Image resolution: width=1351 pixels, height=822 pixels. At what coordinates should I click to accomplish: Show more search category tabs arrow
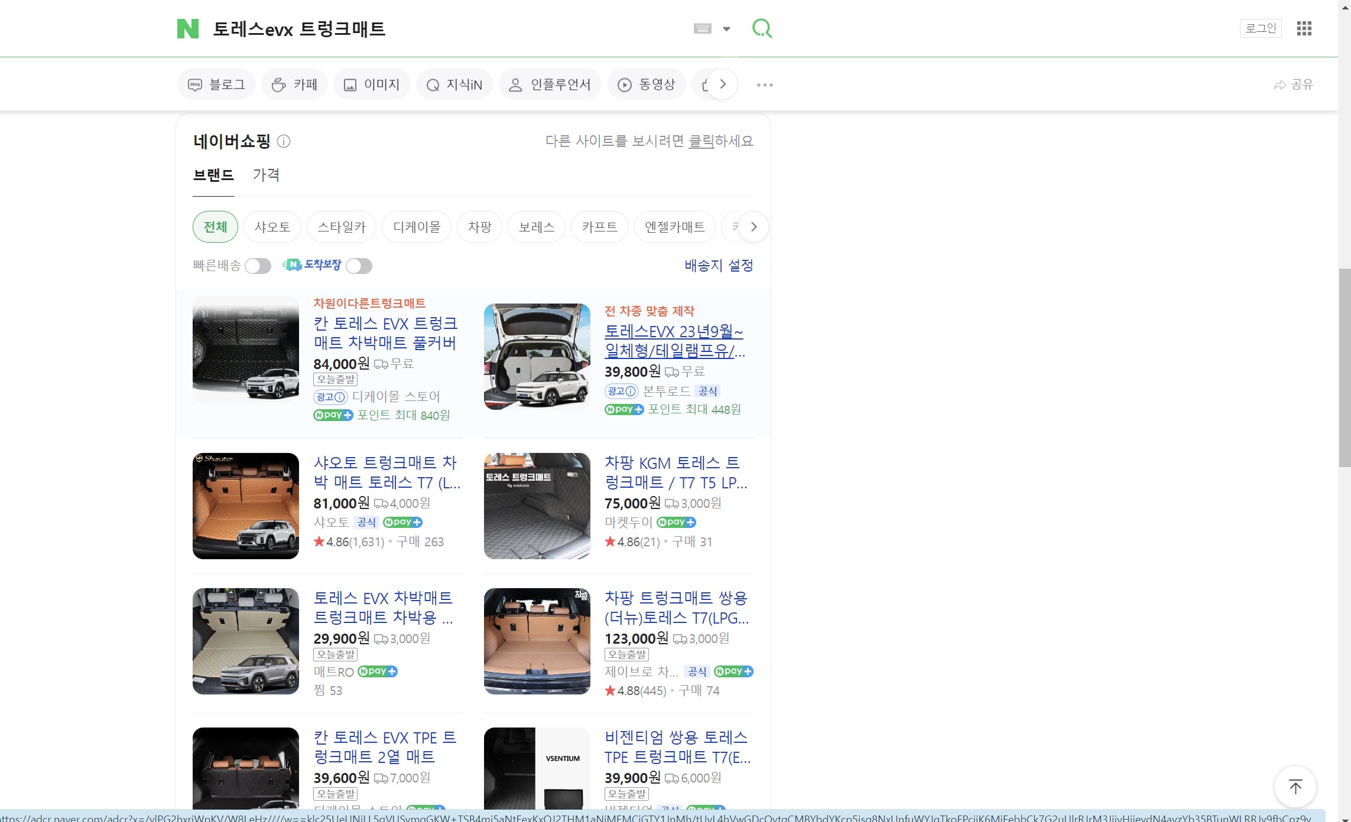pyautogui.click(x=722, y=84)
